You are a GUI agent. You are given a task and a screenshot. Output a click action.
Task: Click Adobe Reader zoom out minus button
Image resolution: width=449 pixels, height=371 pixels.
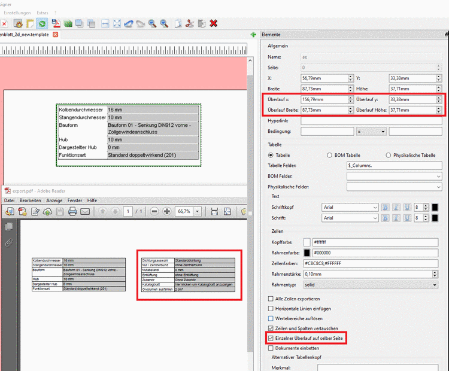coord(154,212)
